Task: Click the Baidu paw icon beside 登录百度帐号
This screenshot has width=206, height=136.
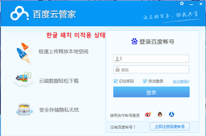Action: click(134, 41)
